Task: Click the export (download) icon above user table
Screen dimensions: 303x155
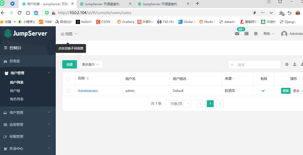Action: [302, 64]
